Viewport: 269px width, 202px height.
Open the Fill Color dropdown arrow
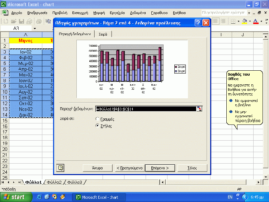pos(250,21)
